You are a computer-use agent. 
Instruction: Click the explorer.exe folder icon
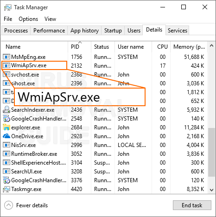(6, 127)
